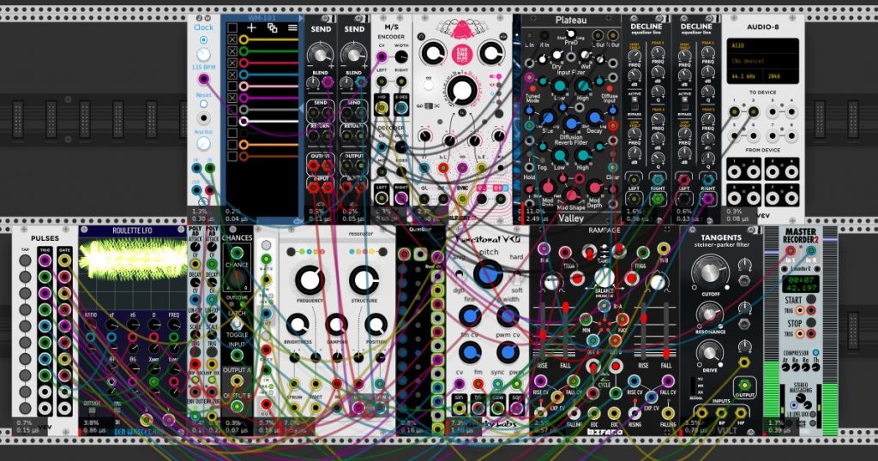The image size is (878, 461).
Task: Click the Functional VCO sin output jack
Action: coord(460,407)
